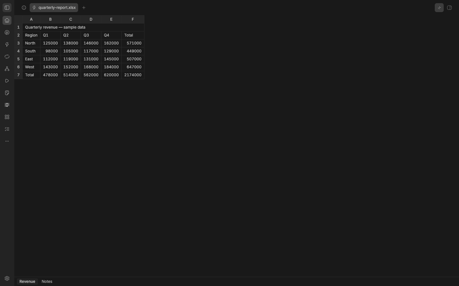Select row 3 header

click(18, 43)
